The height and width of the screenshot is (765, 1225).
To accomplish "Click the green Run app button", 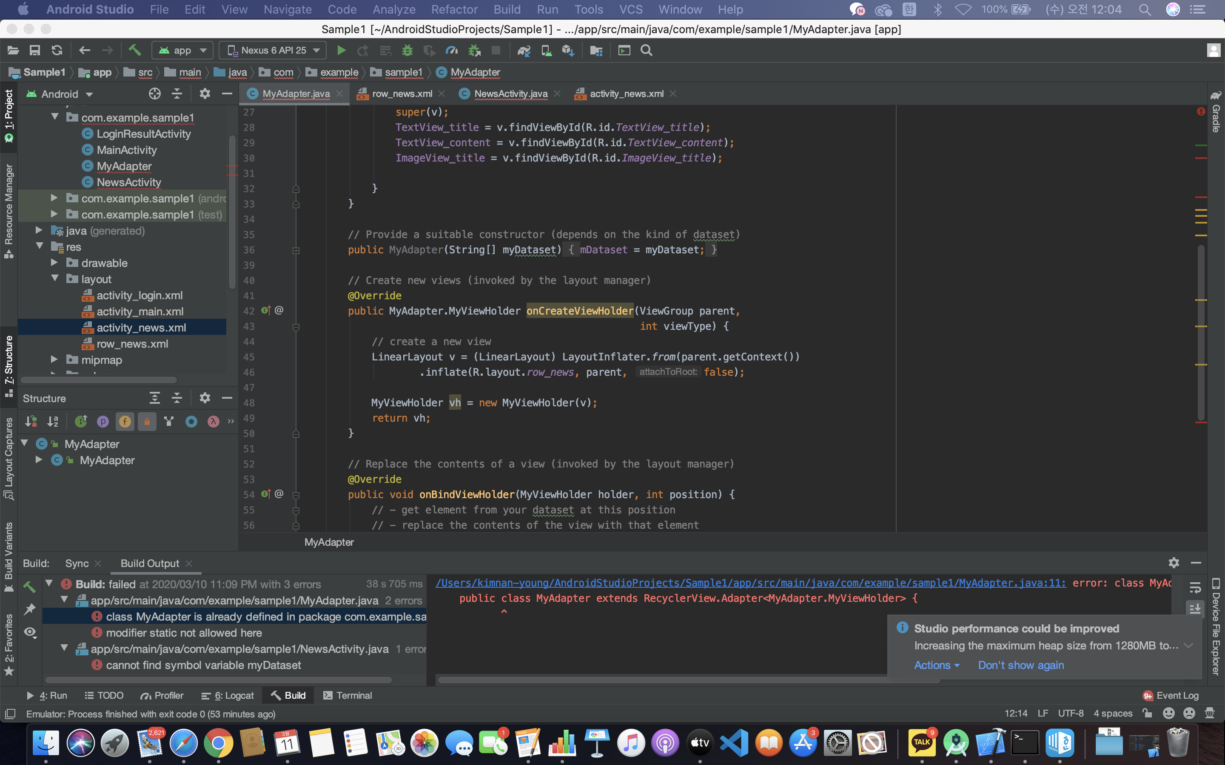I will [341, 50].
